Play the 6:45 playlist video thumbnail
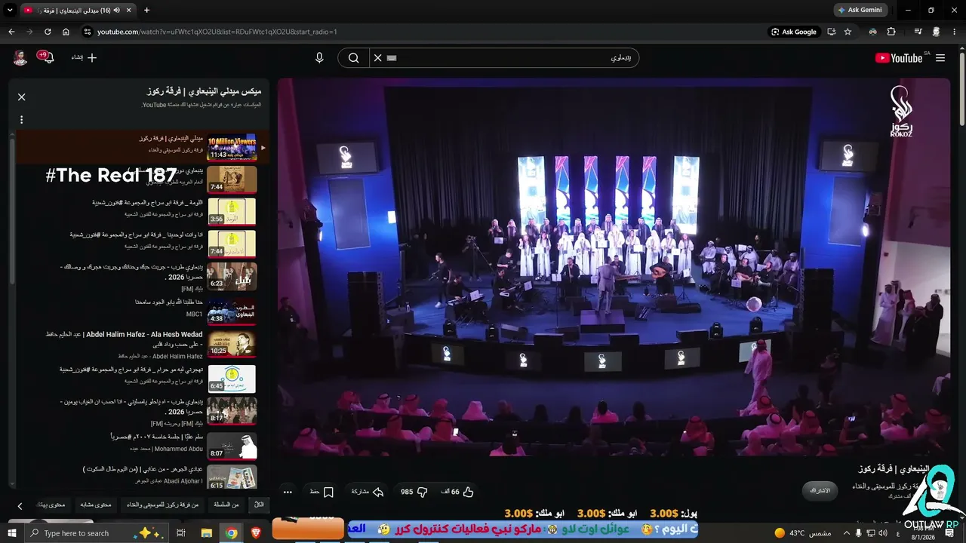The width and height of the screenshot is (966, 543). click(232, 379)
